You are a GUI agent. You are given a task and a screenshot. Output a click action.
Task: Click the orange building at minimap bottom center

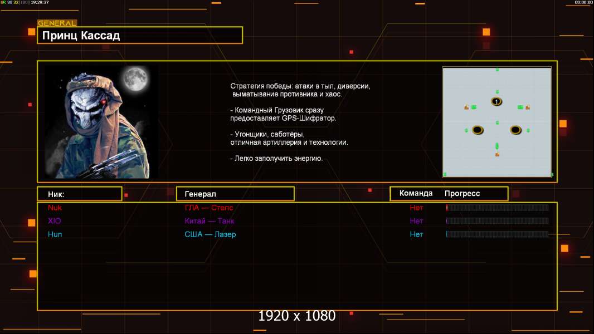pyautogui.click(x=497, y=154)
